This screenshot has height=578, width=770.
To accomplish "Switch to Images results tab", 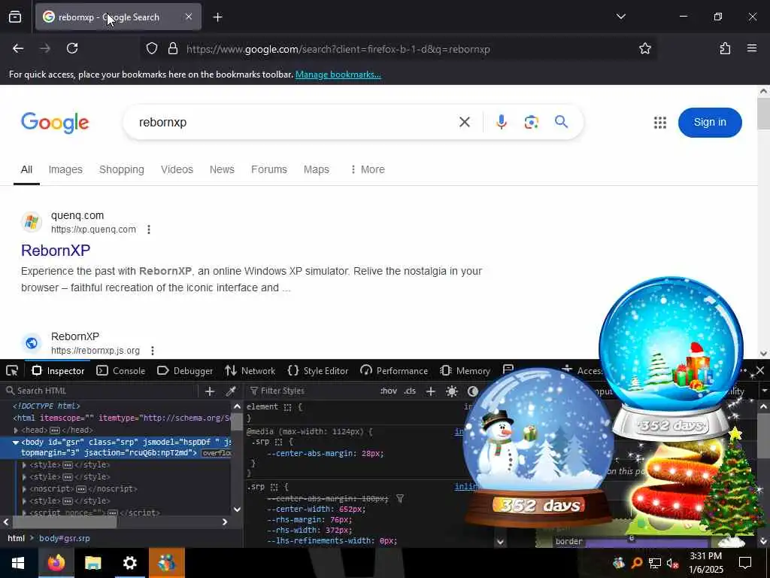I will [65, 169].
